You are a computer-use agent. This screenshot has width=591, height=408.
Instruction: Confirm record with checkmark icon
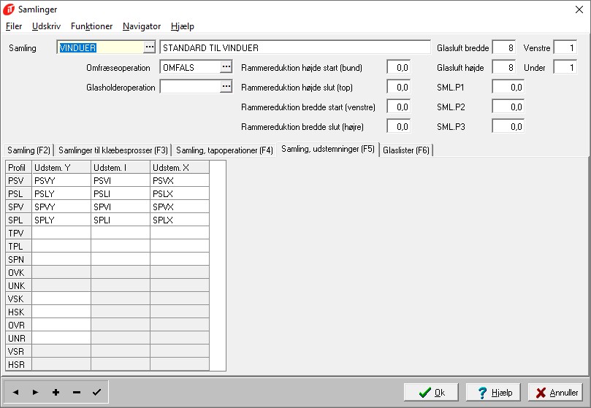tap(96, 392)
